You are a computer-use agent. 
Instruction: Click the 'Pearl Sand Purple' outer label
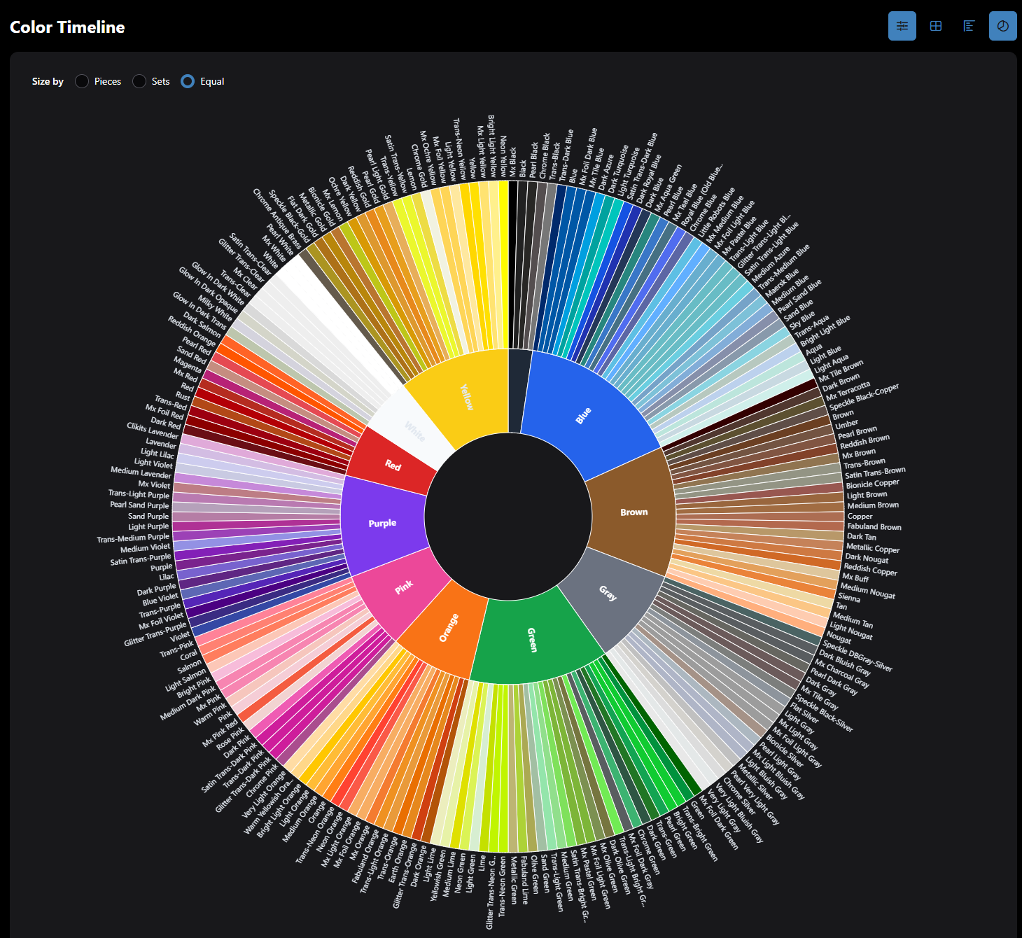(x=139, y=505)
